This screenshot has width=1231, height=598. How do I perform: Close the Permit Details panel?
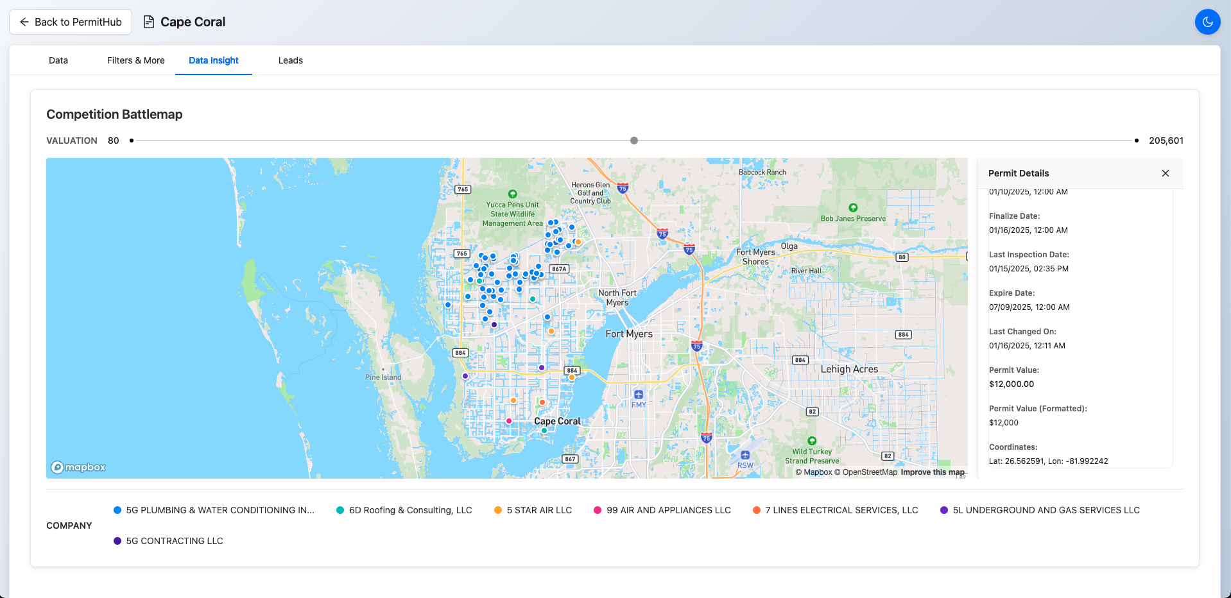pyautogui.click(x=1166, y=173)
